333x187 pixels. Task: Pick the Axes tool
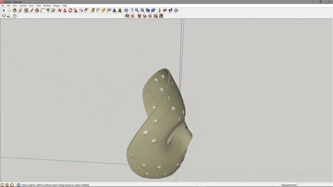click(114, 10)
